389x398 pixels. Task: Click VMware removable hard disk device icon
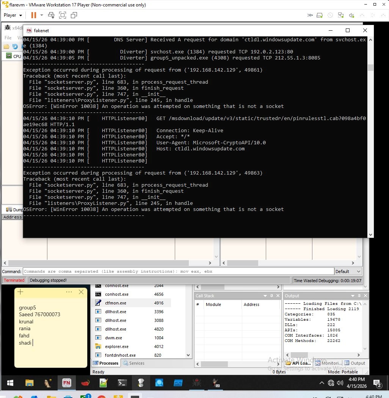pyautogui.click(x=320, y=15)
